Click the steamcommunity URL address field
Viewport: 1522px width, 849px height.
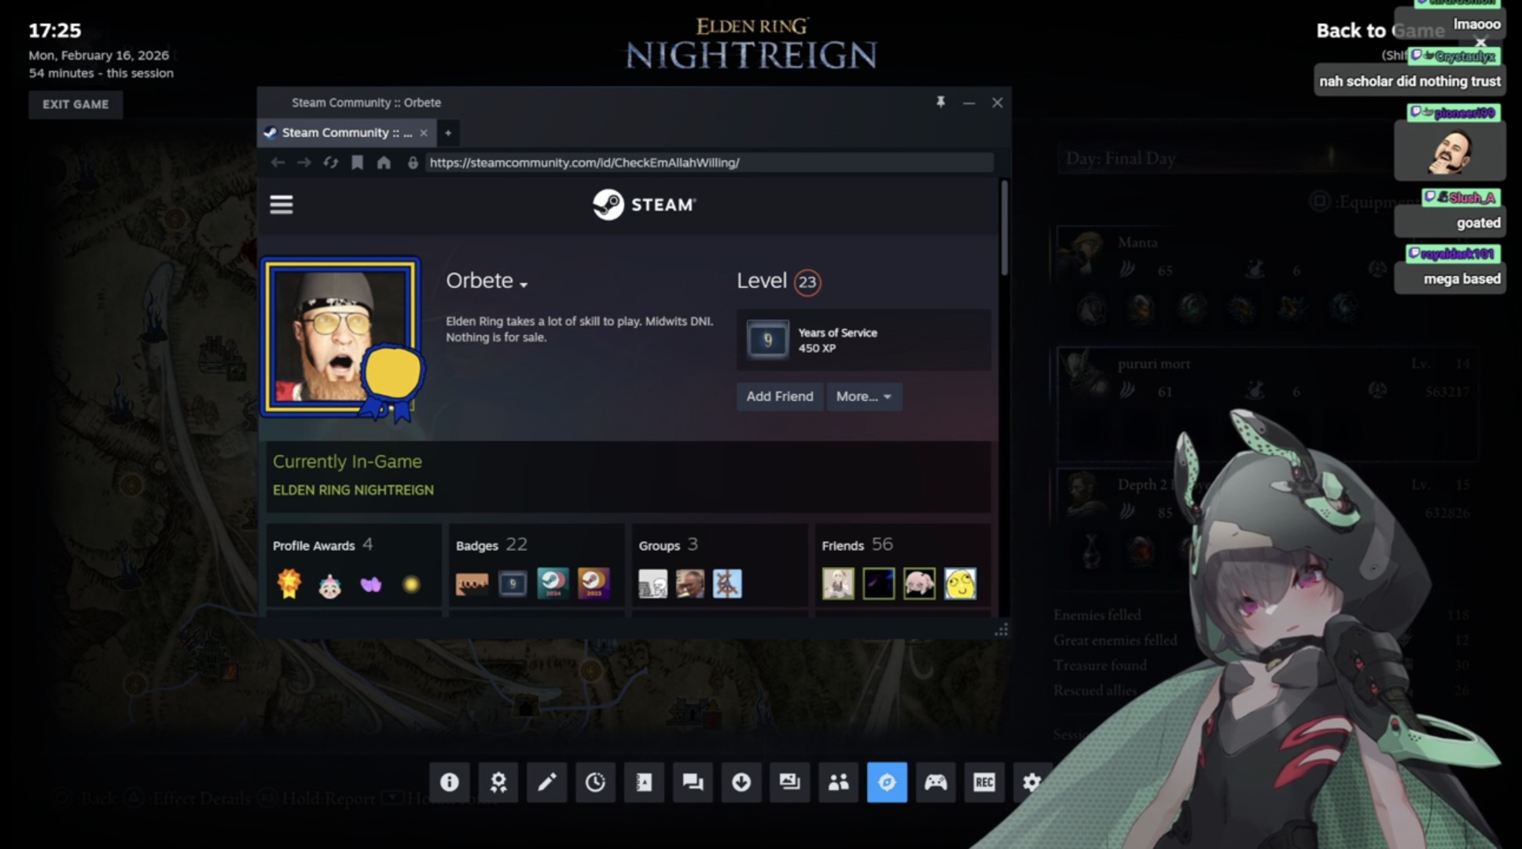point(708,163)
